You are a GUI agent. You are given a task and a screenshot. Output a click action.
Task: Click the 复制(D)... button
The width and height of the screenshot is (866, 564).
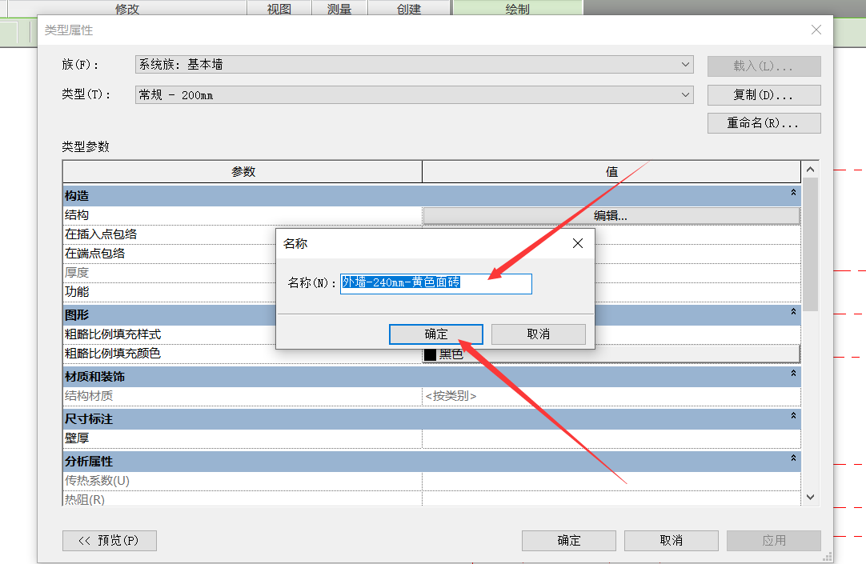[x=764, y=95]
